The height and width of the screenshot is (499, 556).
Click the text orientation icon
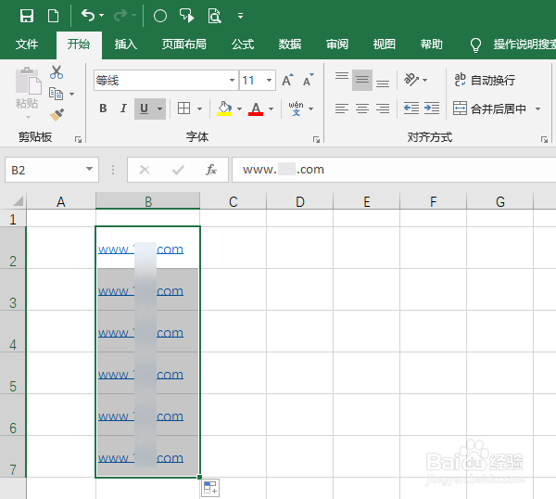coord(411,80)
